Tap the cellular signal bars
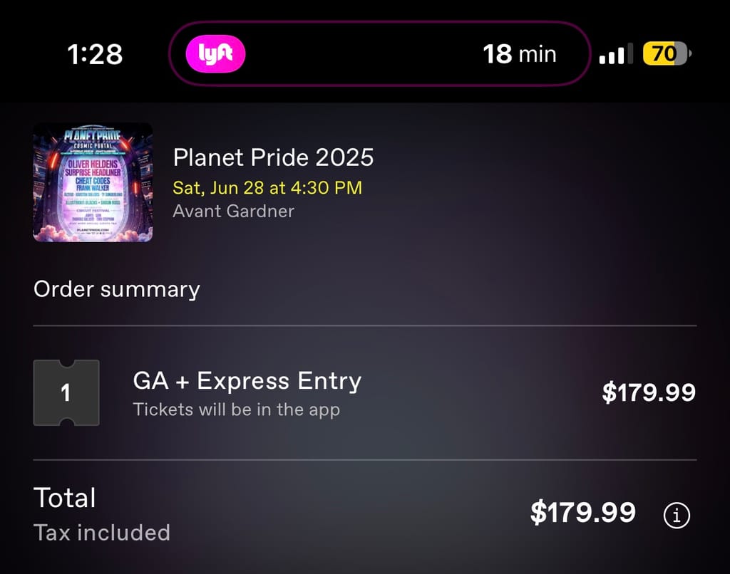 [x=616, y=54]
